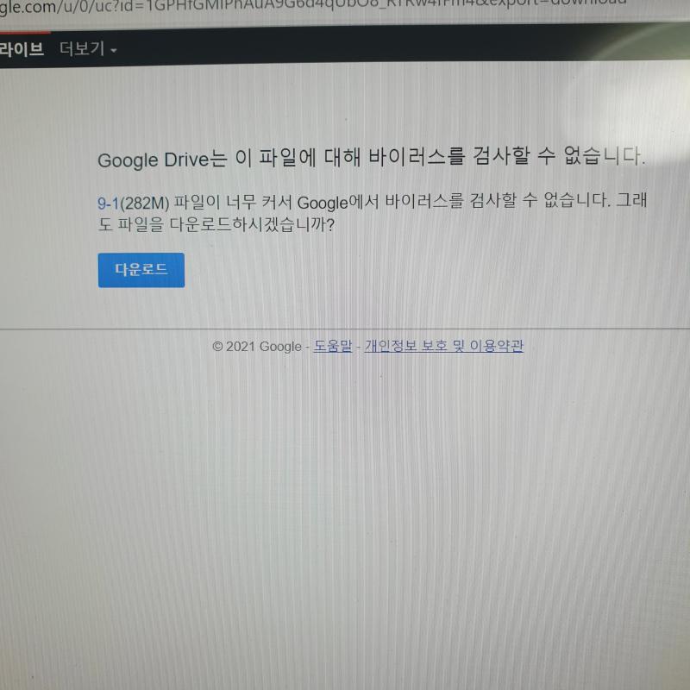Open the 도움말 help link
The image size is (690, 690).
tap(333, 346)
